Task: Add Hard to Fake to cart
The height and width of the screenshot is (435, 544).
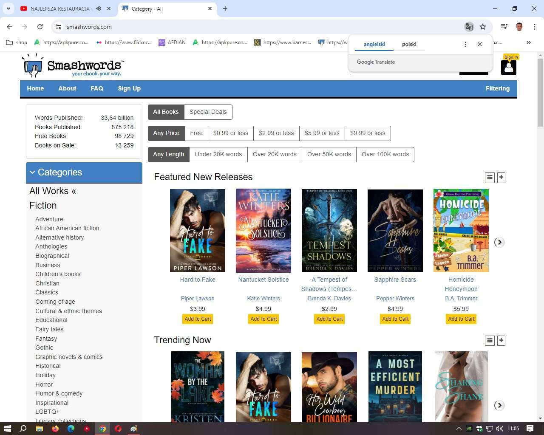Action: pos(198,319)
